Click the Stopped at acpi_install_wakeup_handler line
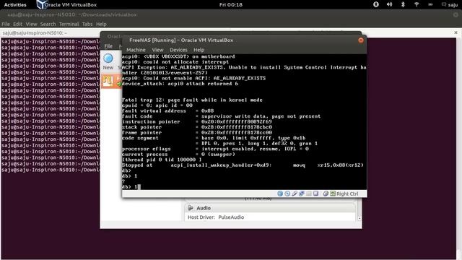This screenshot has width=462, height=260. point(243,165)
